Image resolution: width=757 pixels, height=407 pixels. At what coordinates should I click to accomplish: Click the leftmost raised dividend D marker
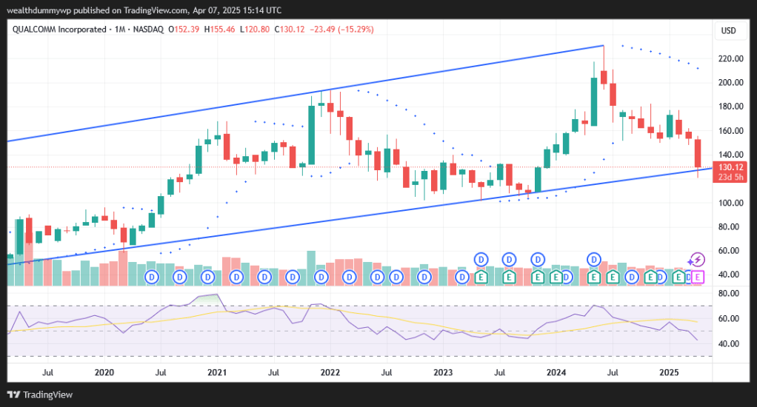pos(481,260)
